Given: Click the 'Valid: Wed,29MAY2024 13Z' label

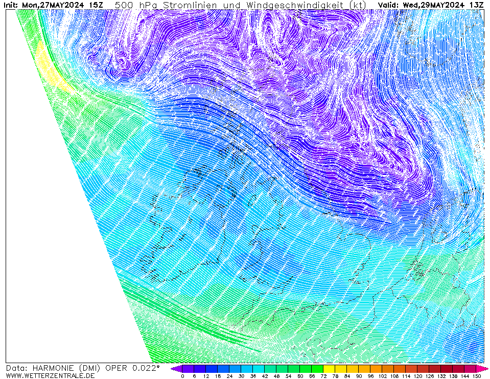Looking at the screenshot, I should click(432, 5).
